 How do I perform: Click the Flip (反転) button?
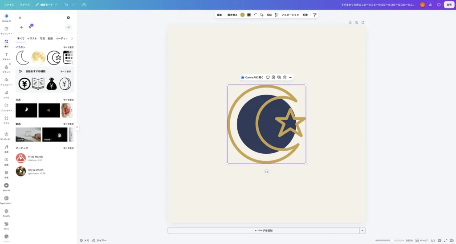pos(269,15)
